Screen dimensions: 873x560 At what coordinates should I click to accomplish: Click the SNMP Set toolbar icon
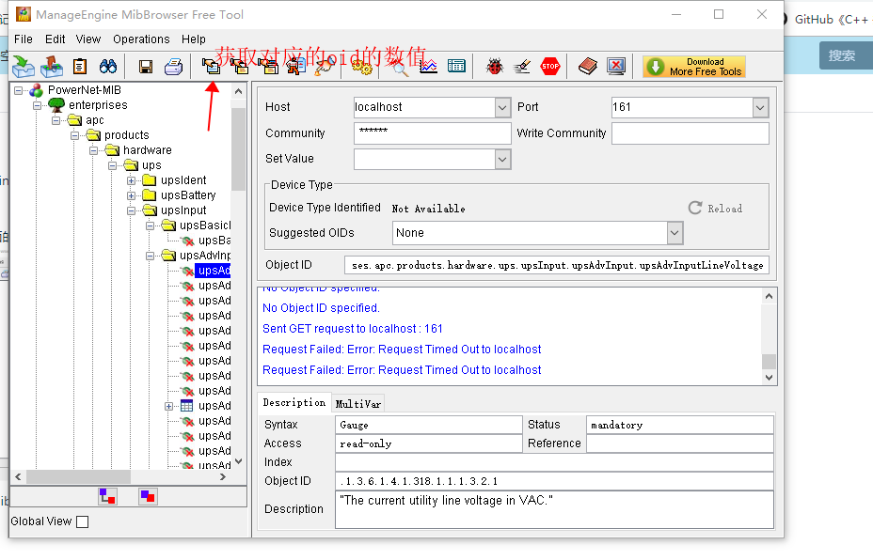point(325,67)
